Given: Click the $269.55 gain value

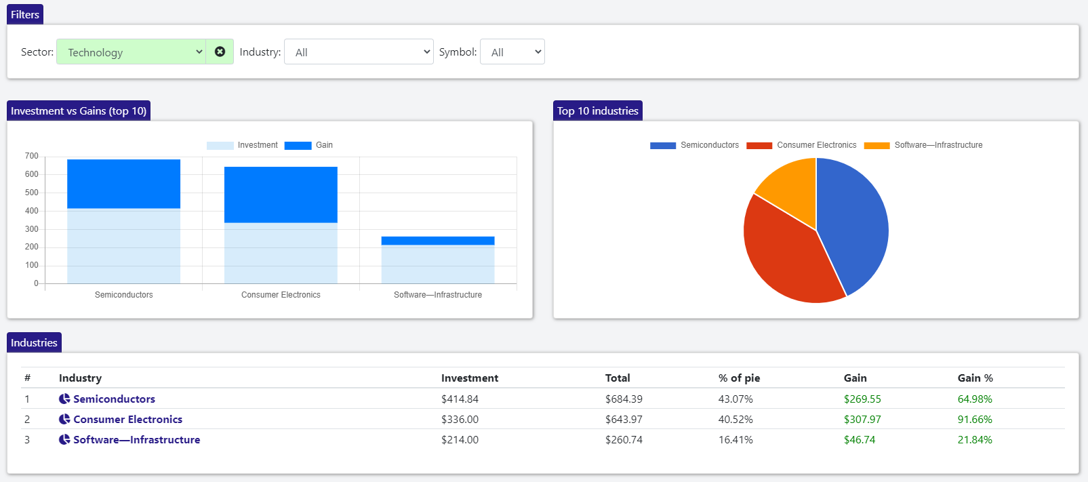Looking at the screenshot, I should point(862,399).
